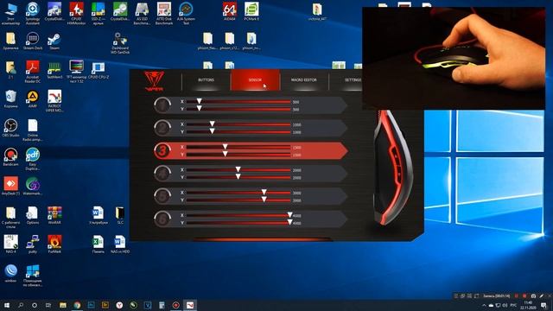Open taskbar search magnifier
Screen dimensions: 553x311
[x=21, y=305]
